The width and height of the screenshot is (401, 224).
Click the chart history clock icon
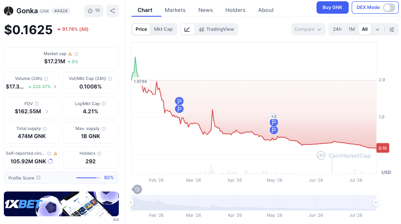click(x=137, y=189)
